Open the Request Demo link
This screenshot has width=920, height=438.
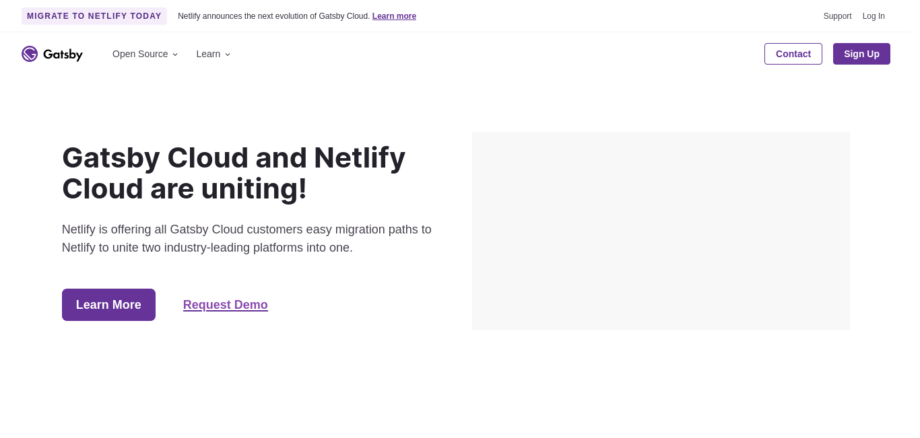coord(226,305)
